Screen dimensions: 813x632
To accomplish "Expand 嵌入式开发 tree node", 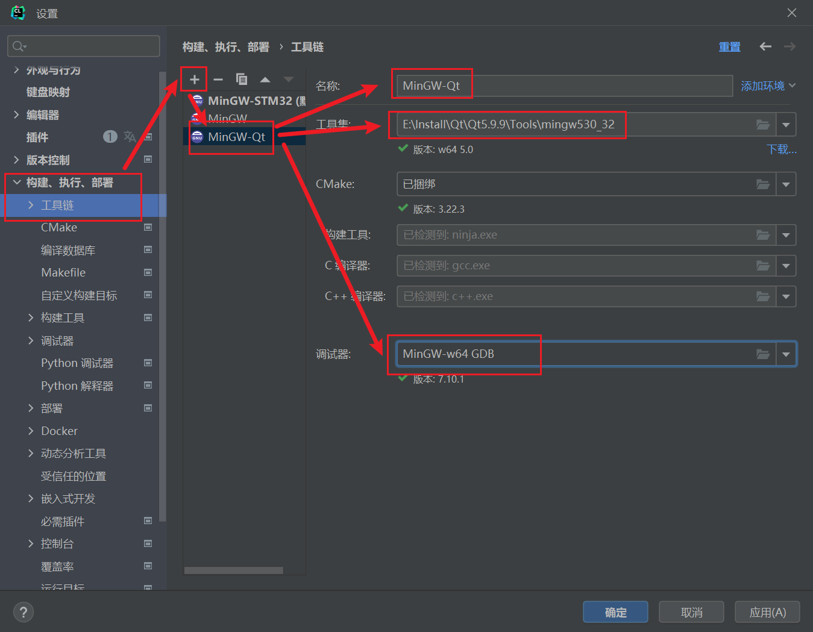I will pyautogui.click(x=31, y=498).
